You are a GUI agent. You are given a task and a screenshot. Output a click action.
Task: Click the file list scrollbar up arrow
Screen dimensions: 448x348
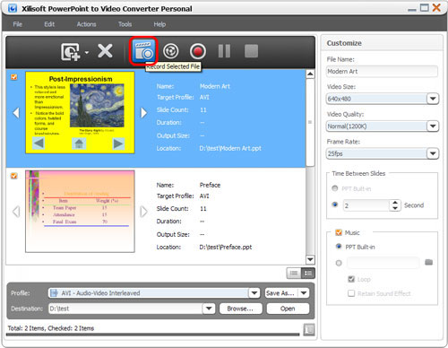[310, 74]
